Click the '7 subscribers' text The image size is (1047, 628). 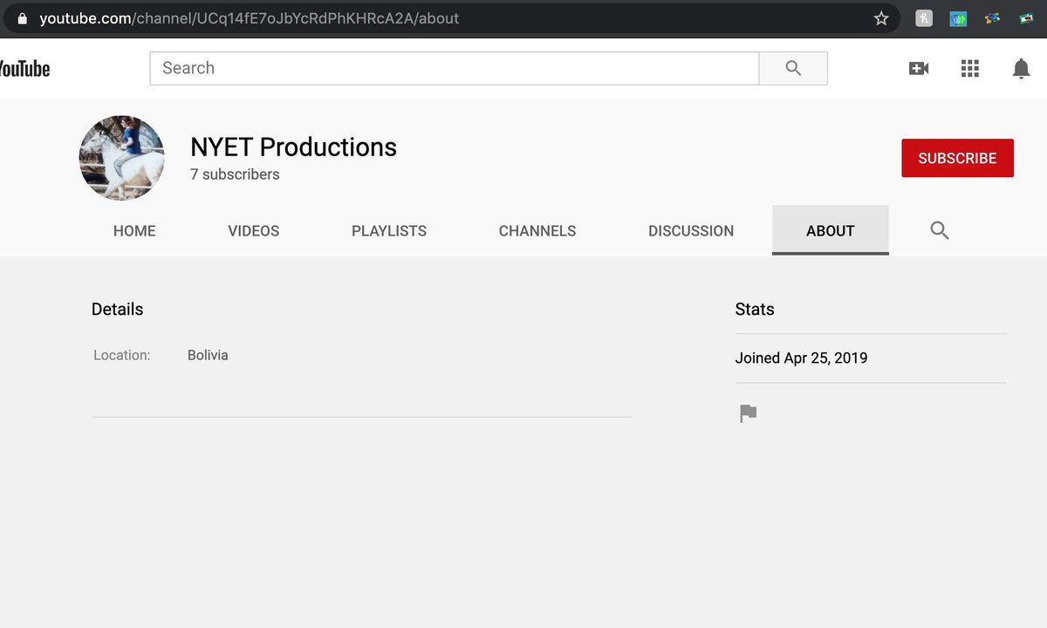(235, 174)
